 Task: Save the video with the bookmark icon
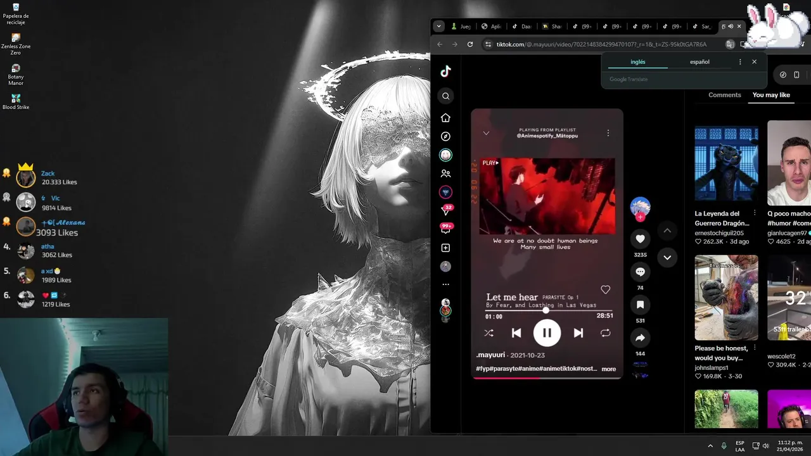point(640,305)
